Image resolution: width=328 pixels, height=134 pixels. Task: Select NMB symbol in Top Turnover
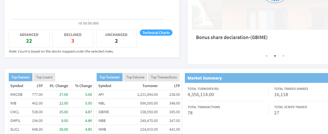click(102, 130)
